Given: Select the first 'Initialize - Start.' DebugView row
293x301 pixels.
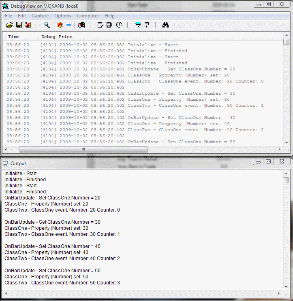Looking at the screenshot, I should coord(143,45).
